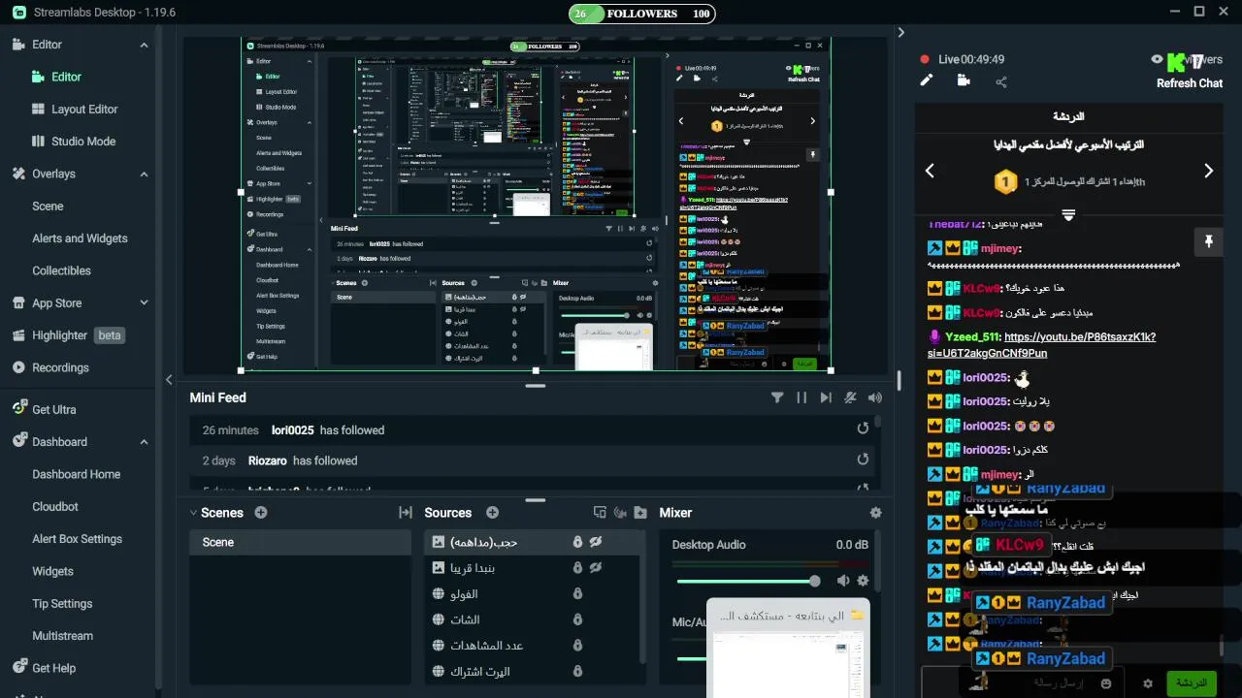The image size is (1242, 698).
Task: Toggle lock on بنبدا قريبا source
Action: pyautogui.click(x=577, y=568)
